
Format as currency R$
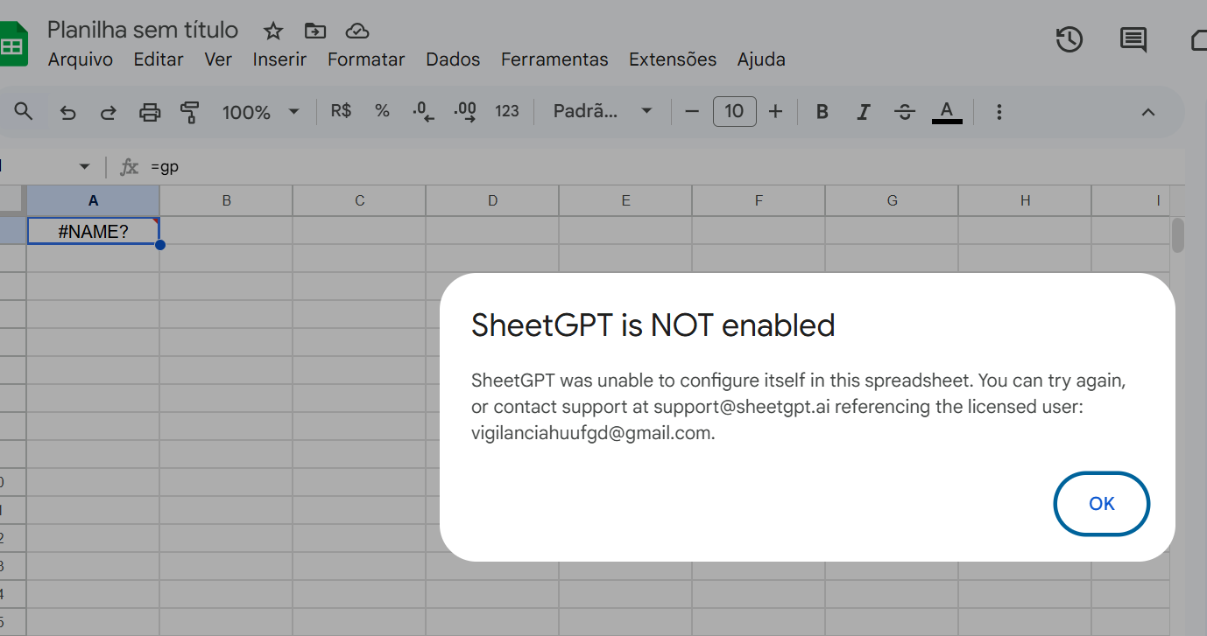click(x=341, y=111)
